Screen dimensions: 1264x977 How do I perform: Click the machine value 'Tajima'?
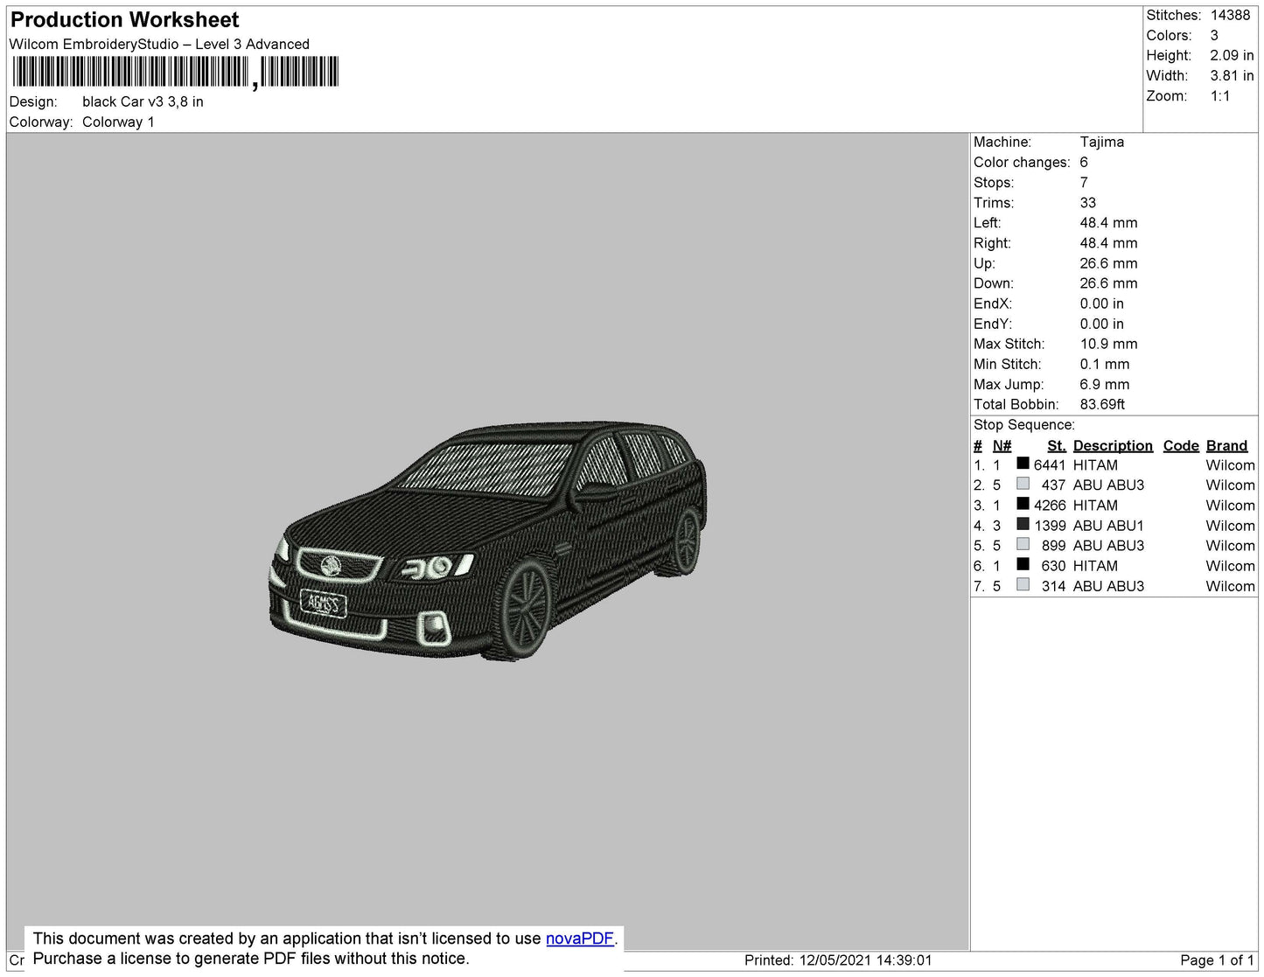1102,143
